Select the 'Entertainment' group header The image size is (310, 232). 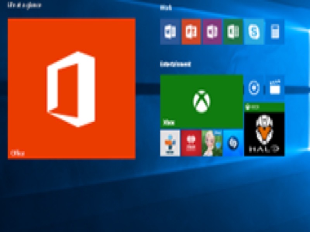point(176,64)
